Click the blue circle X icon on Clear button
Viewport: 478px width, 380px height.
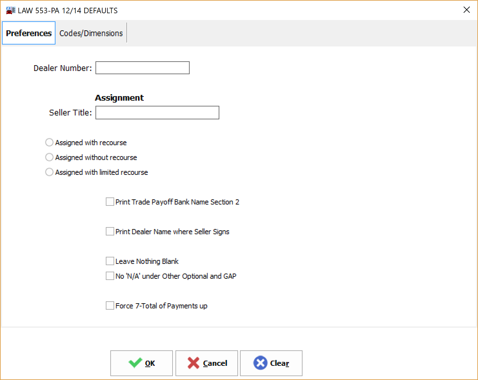tap(261, 363)
